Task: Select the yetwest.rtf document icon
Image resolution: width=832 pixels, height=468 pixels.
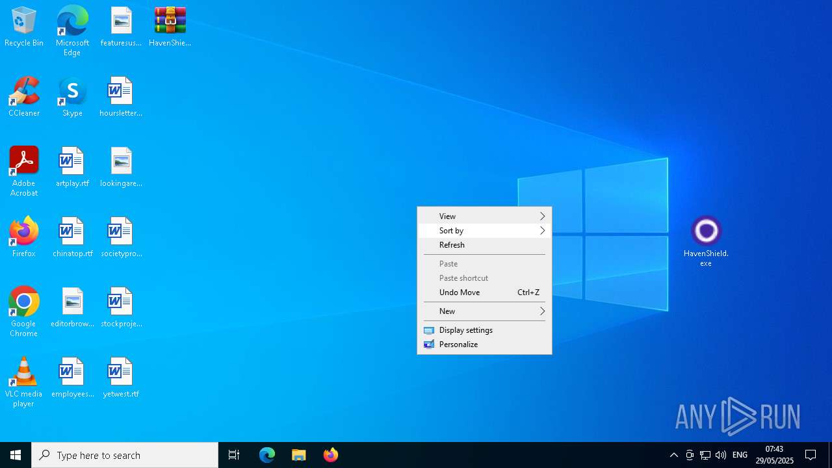Action: point(121,378)
